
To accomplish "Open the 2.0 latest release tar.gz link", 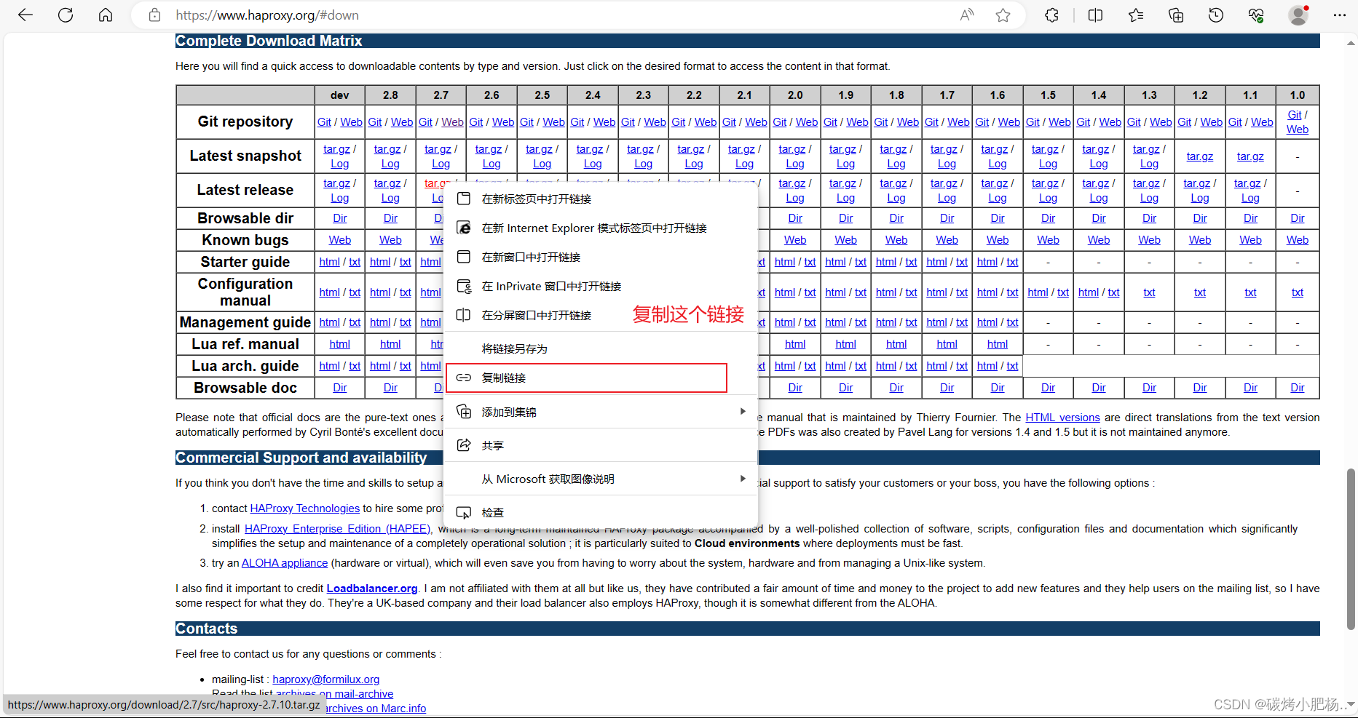I will tap(791, 183).
